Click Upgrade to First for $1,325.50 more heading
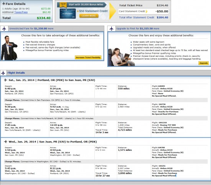The height and width of the screenshot is (185, 211). pyautogui.click(x=138, y=28)
